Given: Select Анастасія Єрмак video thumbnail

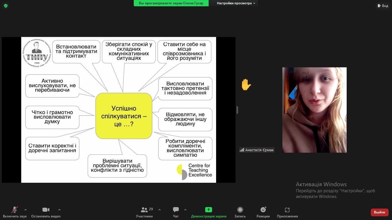Looking at the screenshot, I should (314, 110).
